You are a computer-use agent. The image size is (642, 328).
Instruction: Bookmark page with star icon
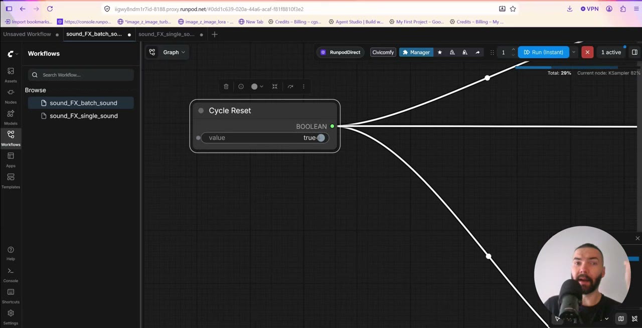tap(513, 9)
